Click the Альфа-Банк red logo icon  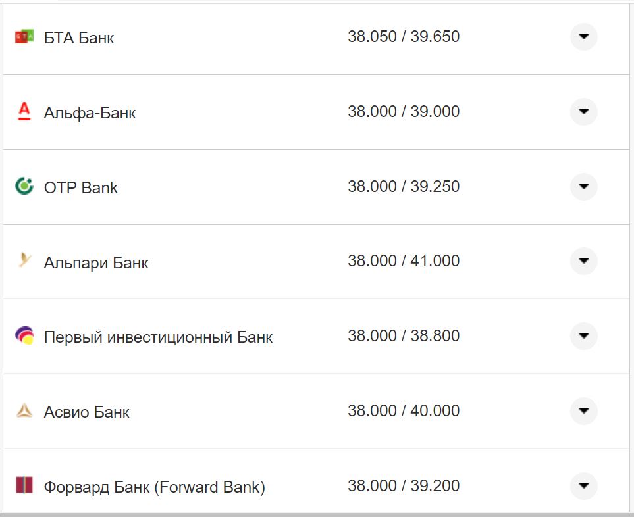coord(24,112)
